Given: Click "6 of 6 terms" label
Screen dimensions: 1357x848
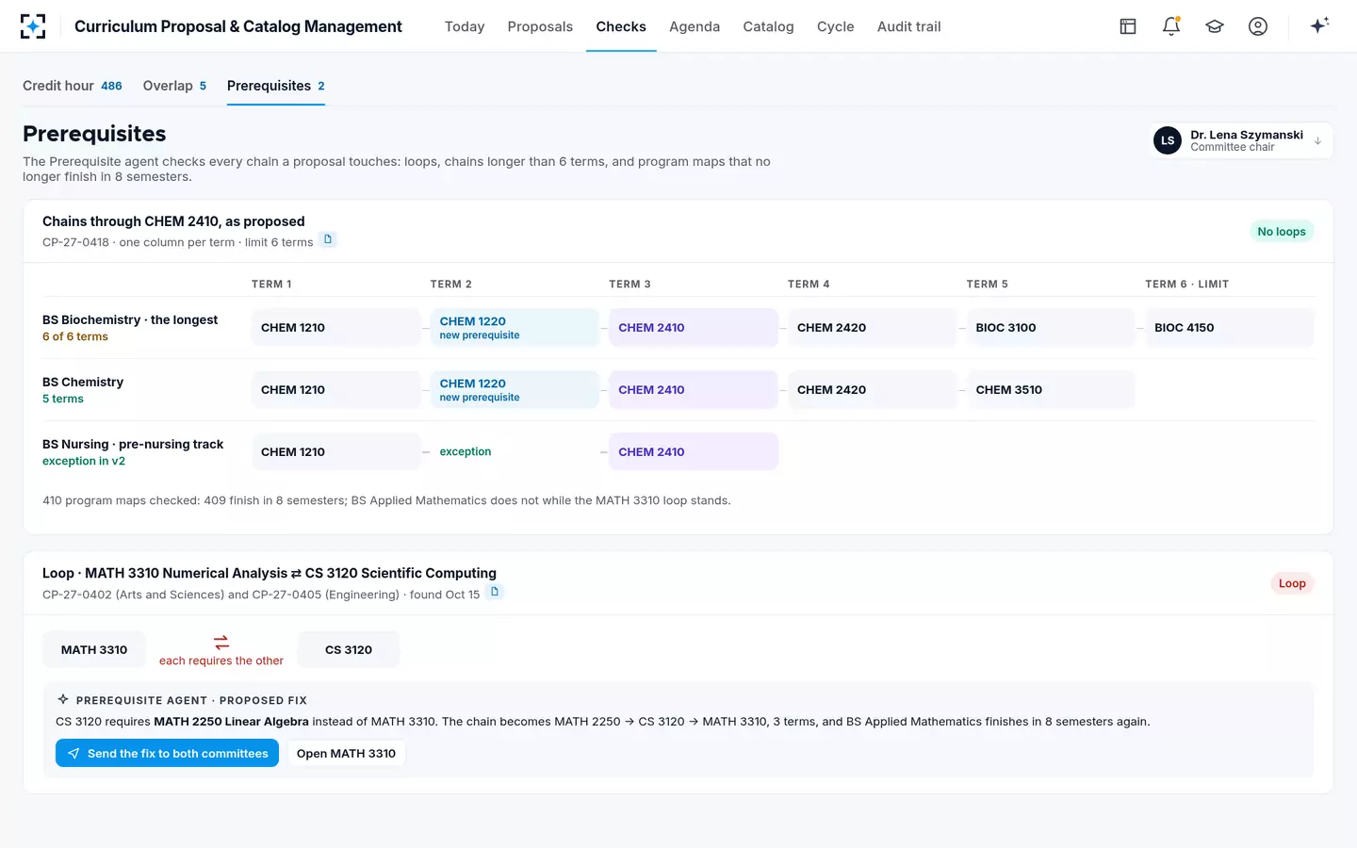Looking at the screenshot, I should [75, 336].
